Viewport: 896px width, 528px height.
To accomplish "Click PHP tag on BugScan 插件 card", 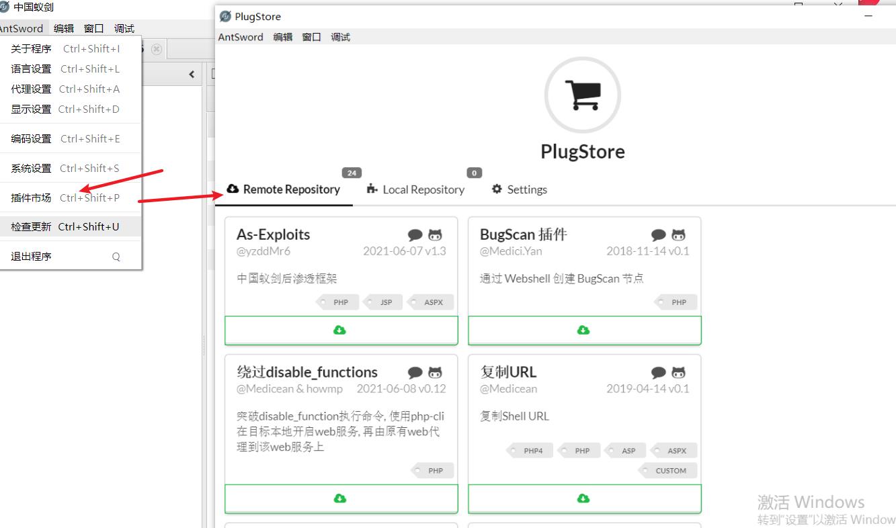I will point(676,302).
